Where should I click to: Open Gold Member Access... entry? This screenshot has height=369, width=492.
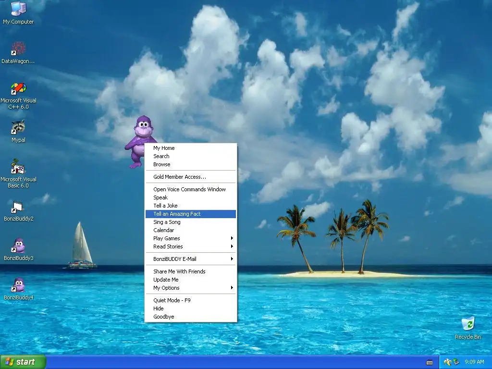(191, 177)
